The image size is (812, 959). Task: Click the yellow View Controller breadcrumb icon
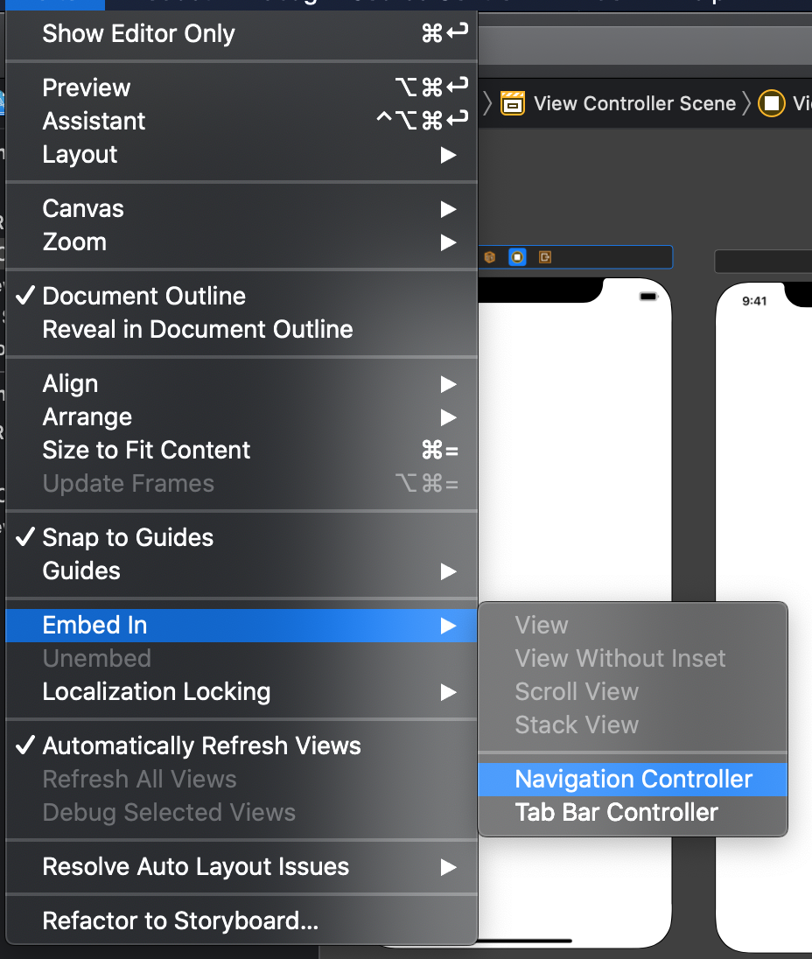pyautogui.click(x=772, y=103)
